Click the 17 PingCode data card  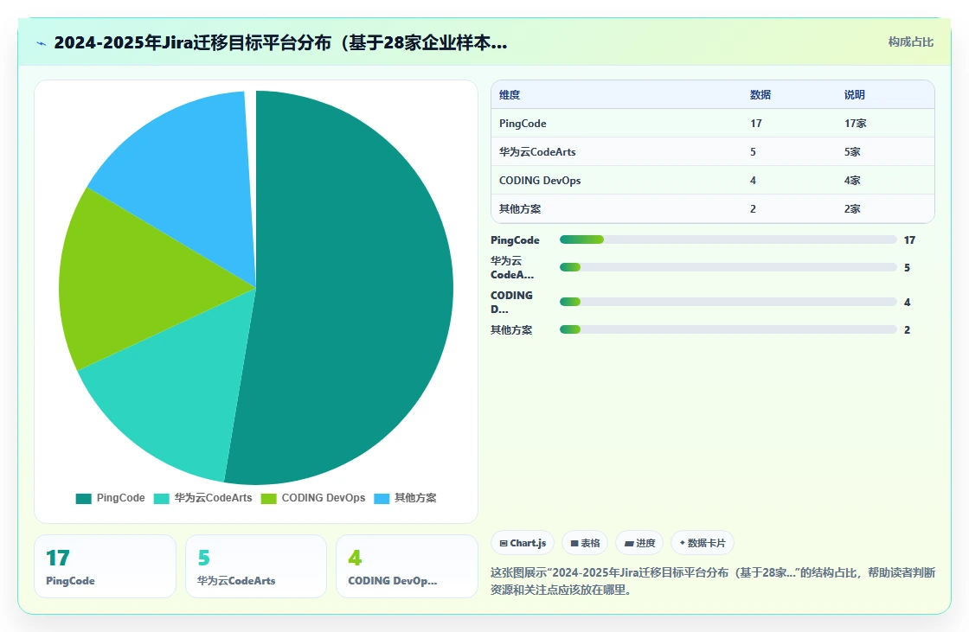105,566
